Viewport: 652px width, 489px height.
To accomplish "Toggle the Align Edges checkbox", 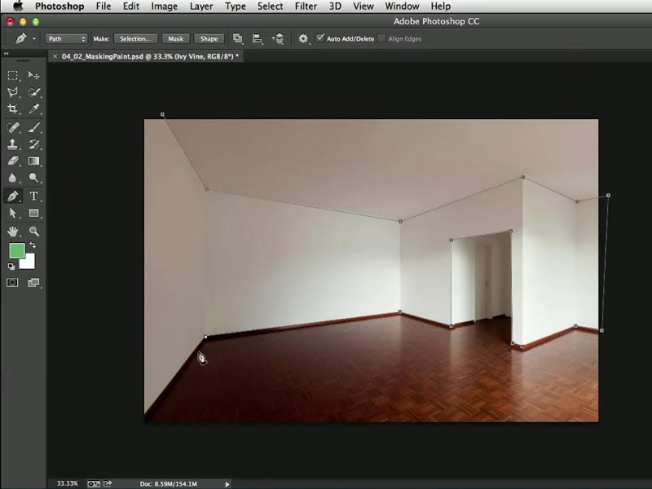I will point(382,38).
